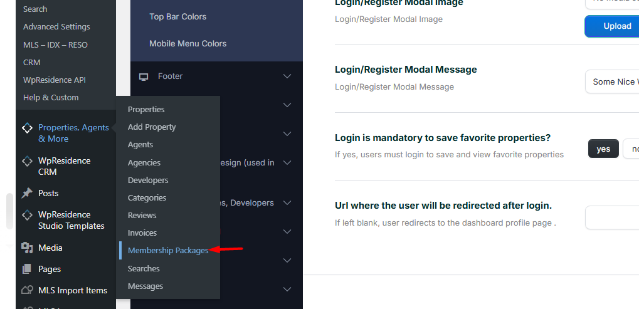Viewport: 639px width, 309px height.
Task: Click the Footer monitor icon
Action: coord(144,76)
